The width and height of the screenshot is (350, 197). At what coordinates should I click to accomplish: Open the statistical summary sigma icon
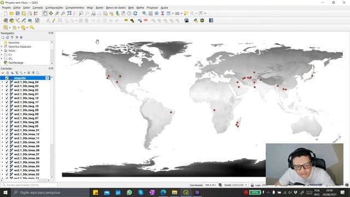pyautogui.click(x=163, y=13)
